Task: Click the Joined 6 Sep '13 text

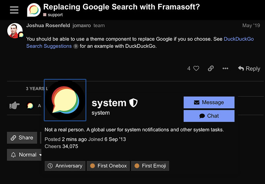Action: click(x=107, y=139)
